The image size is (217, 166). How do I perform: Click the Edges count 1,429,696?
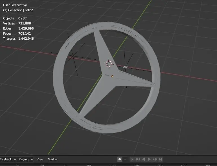(x=26, y=28)
